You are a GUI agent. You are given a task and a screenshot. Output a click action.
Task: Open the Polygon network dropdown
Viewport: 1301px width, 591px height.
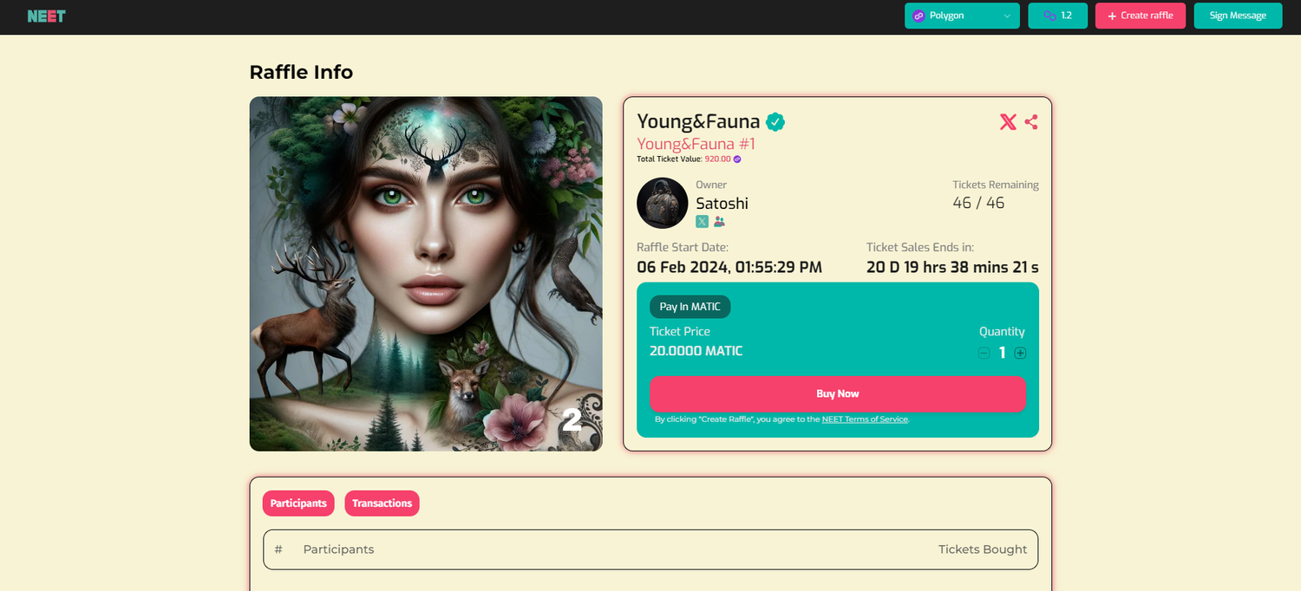pyautogui.click(x=962, y=16)
